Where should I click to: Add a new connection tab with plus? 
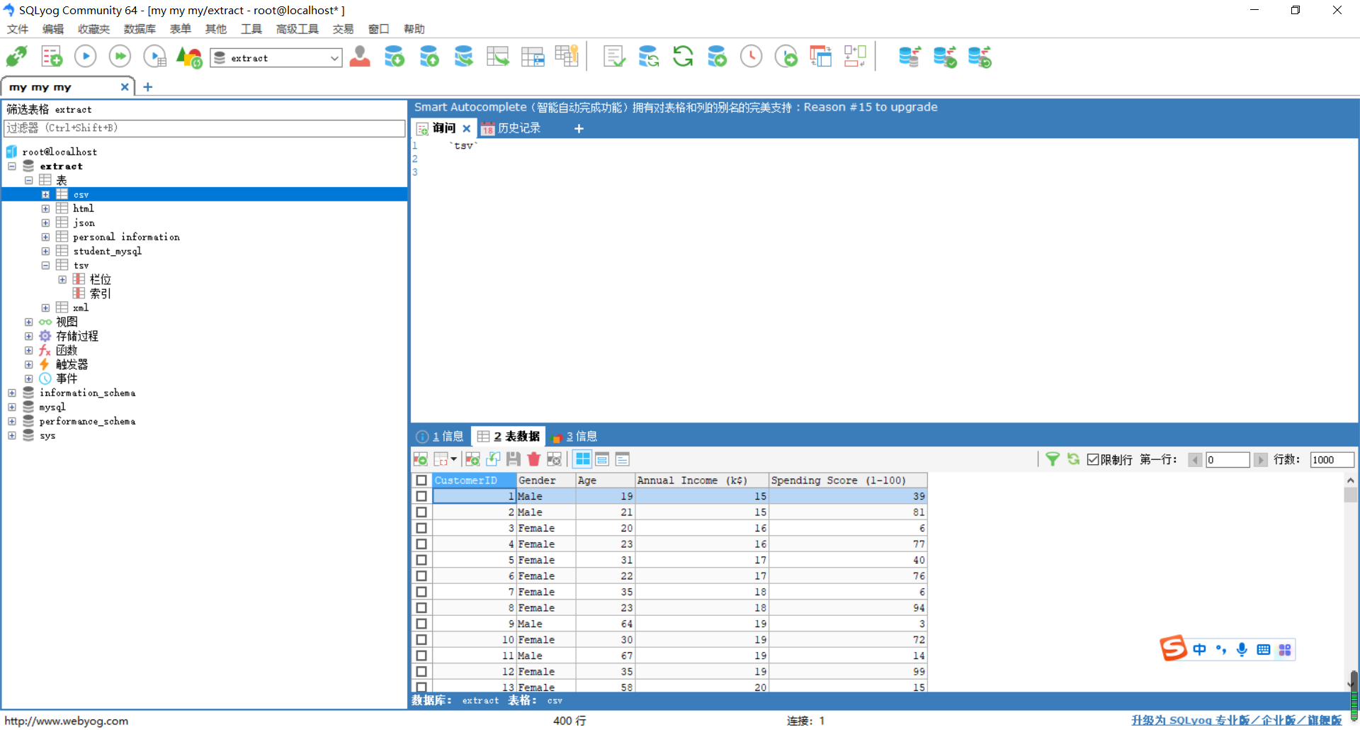pyautogui.click(x=148, y=87)
